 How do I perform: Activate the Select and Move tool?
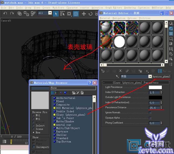(x=84, y=14)
